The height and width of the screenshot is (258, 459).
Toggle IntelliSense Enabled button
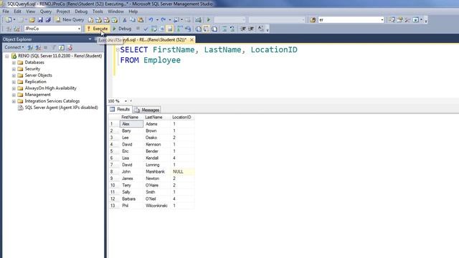(170, 29)
